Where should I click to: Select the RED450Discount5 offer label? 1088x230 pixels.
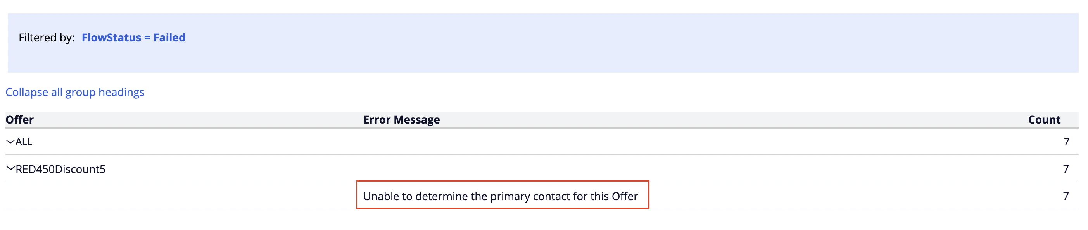(x=60, y=169)
